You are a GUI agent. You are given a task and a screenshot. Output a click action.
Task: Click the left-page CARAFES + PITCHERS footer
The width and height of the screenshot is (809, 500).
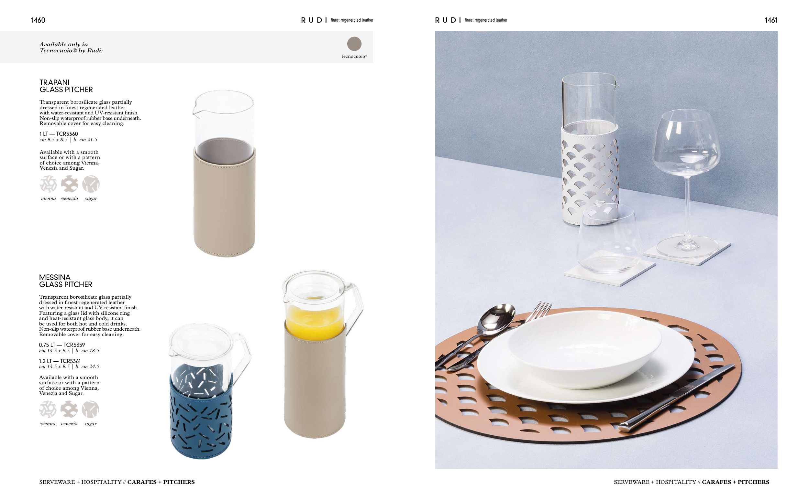point(161,482)
